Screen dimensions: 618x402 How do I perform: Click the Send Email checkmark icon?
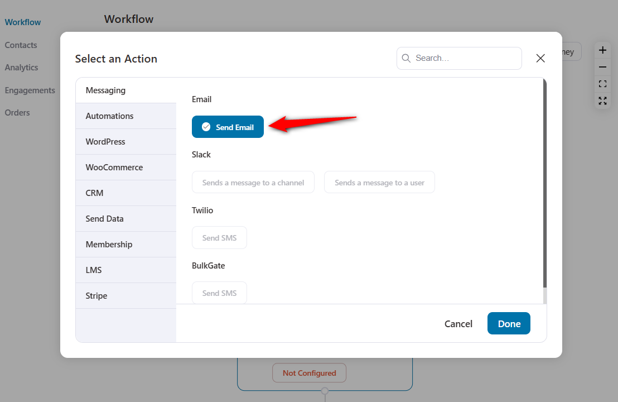pyautogui.click(x=206, y=127)
